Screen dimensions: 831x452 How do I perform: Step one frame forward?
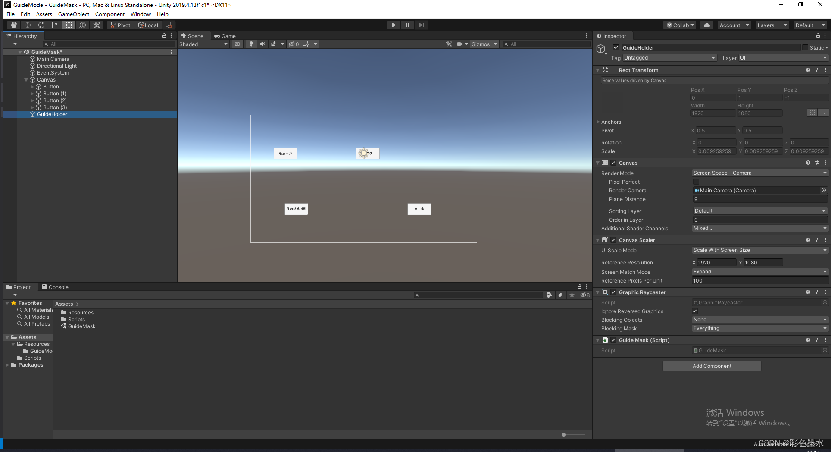(422, 25)
